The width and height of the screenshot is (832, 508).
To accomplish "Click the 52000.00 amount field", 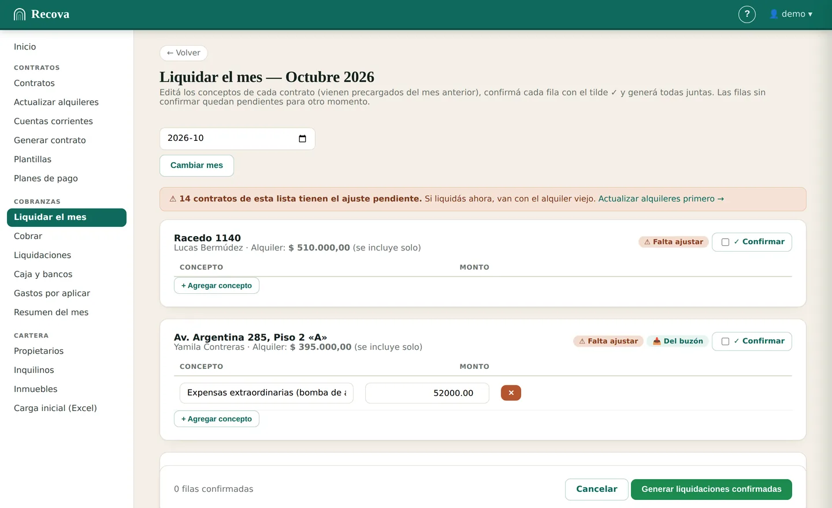I will (427, 393).
